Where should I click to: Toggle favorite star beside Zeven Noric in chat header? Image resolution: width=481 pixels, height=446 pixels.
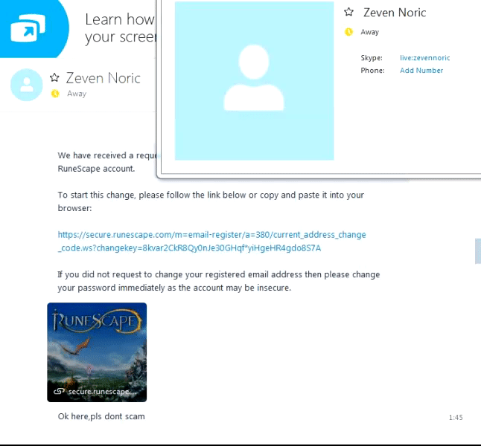[x=54, y=77]
